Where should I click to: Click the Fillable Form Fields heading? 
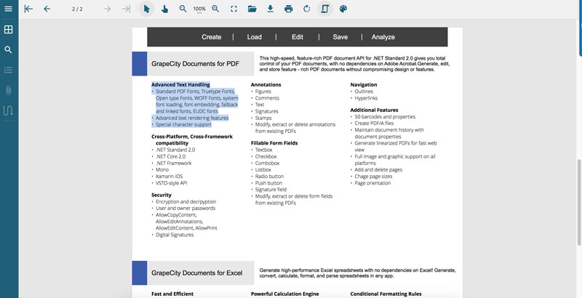(x=274, y=143)
